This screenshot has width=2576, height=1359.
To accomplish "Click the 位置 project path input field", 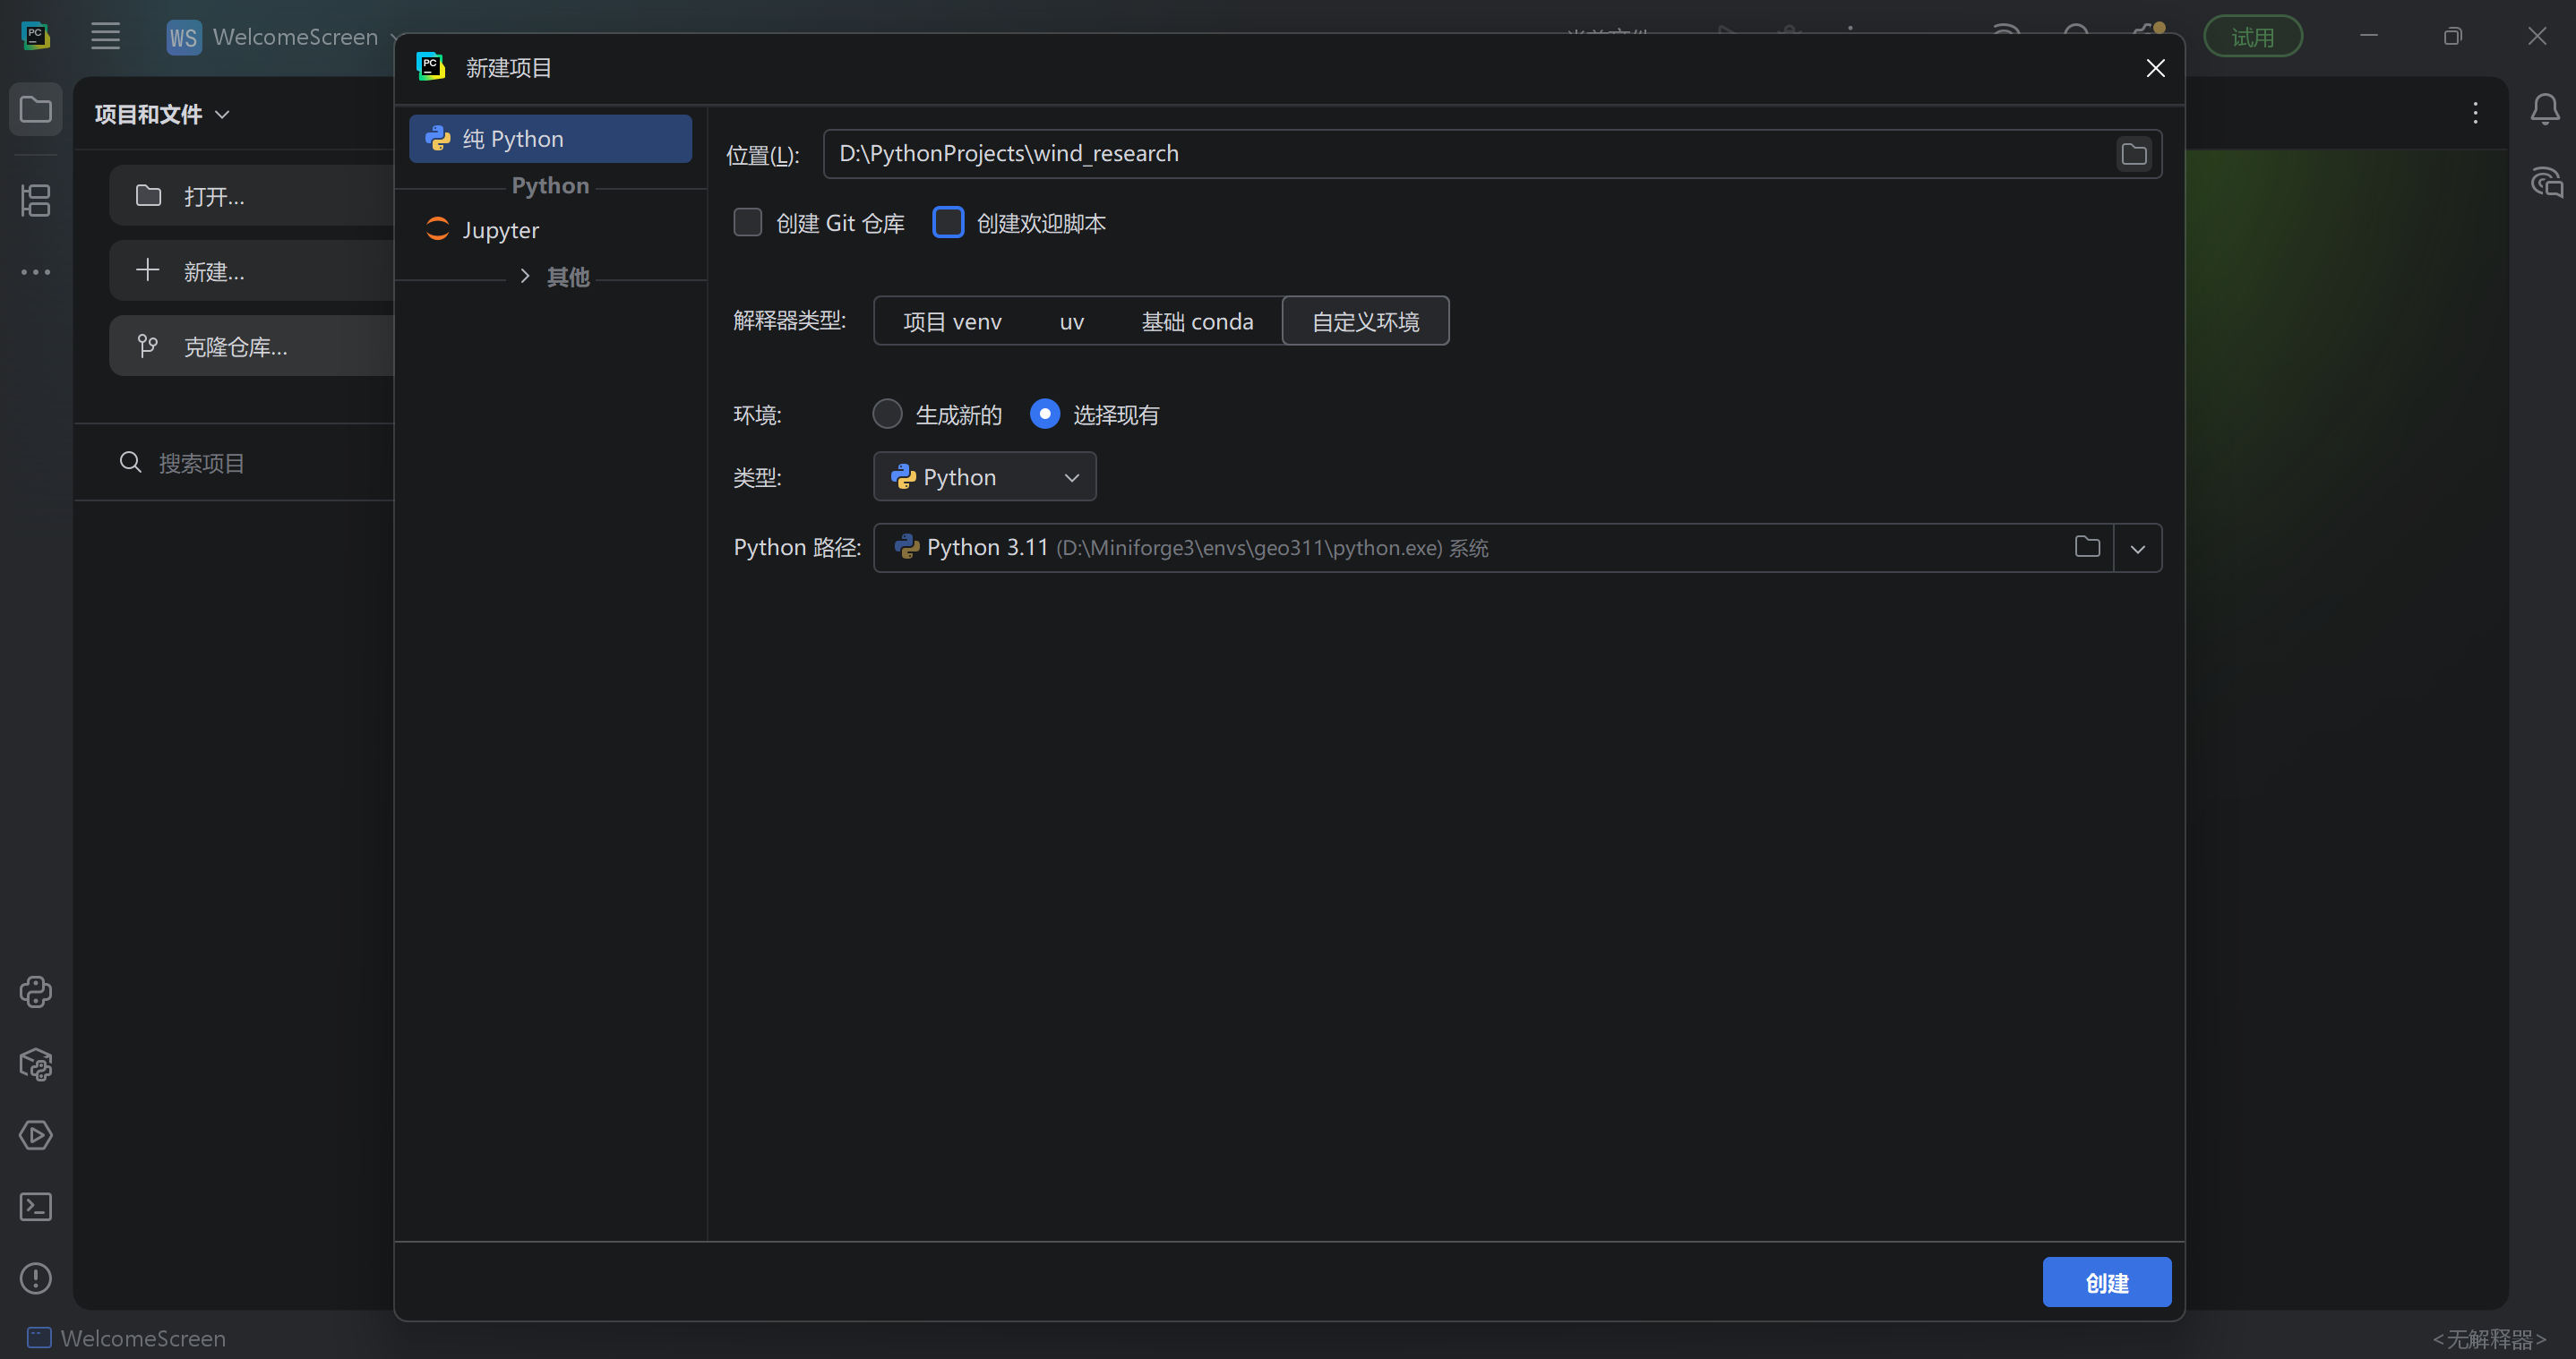I will tap(1492, 154).
